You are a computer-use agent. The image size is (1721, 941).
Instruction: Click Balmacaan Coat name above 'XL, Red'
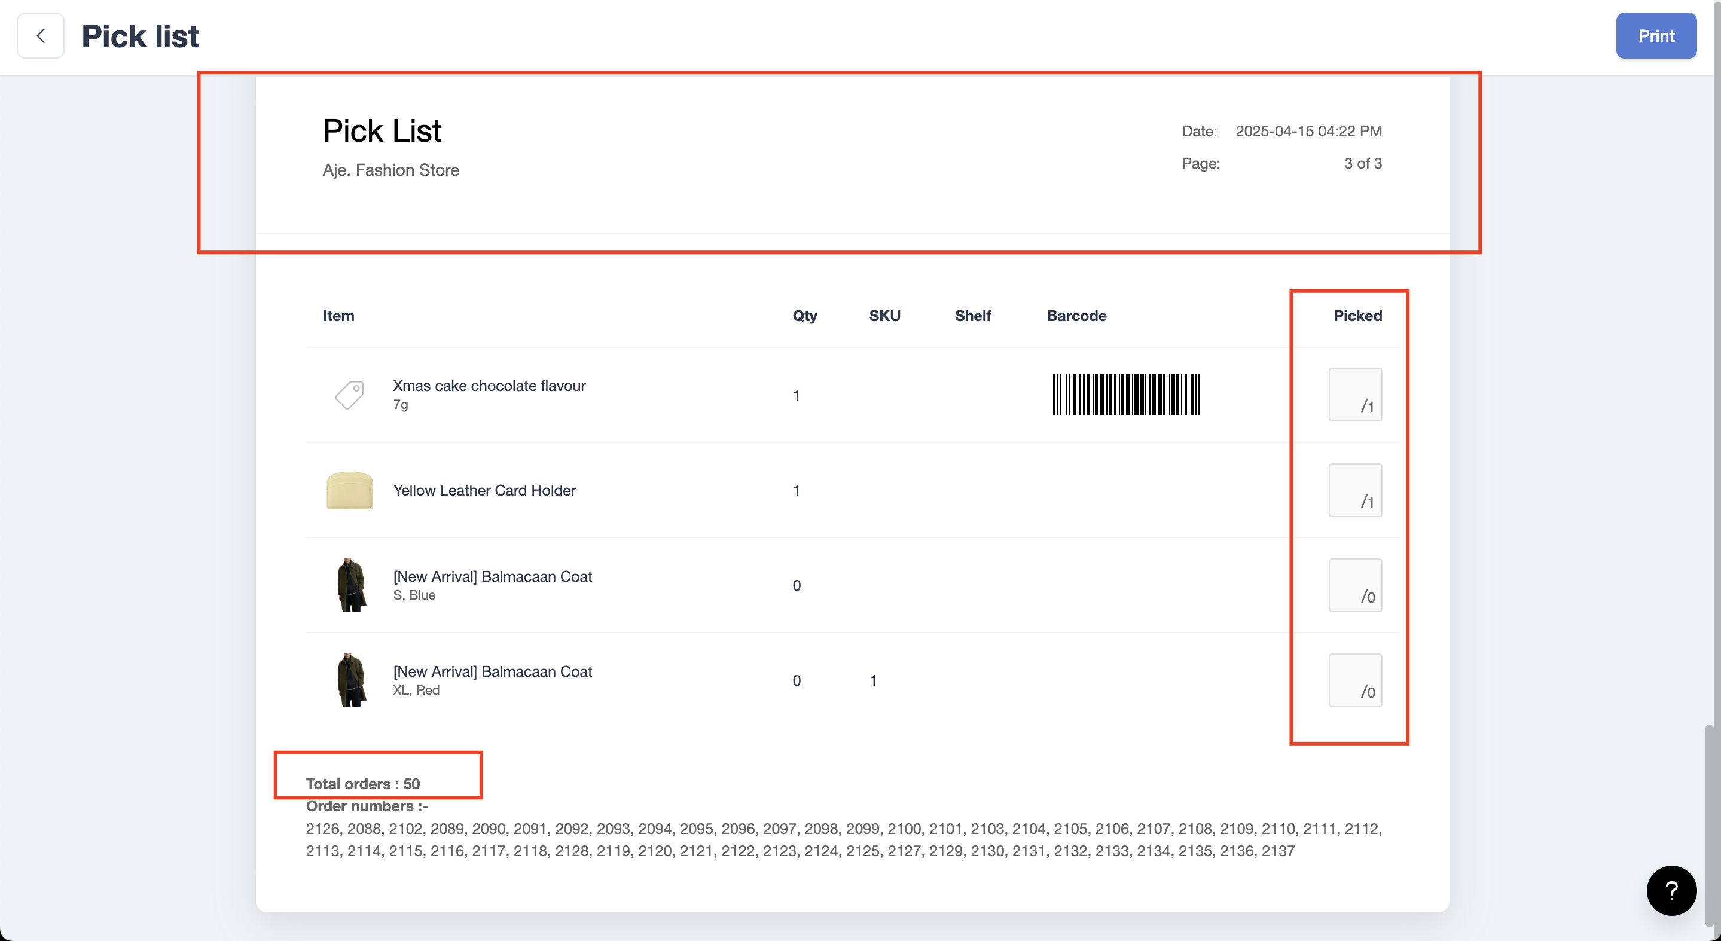click(492, 671)
